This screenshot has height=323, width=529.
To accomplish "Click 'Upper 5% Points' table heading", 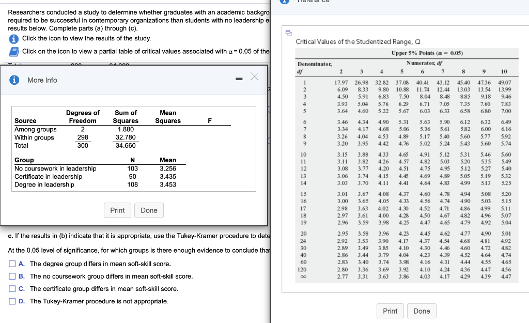I will click(x=427, y=53).
